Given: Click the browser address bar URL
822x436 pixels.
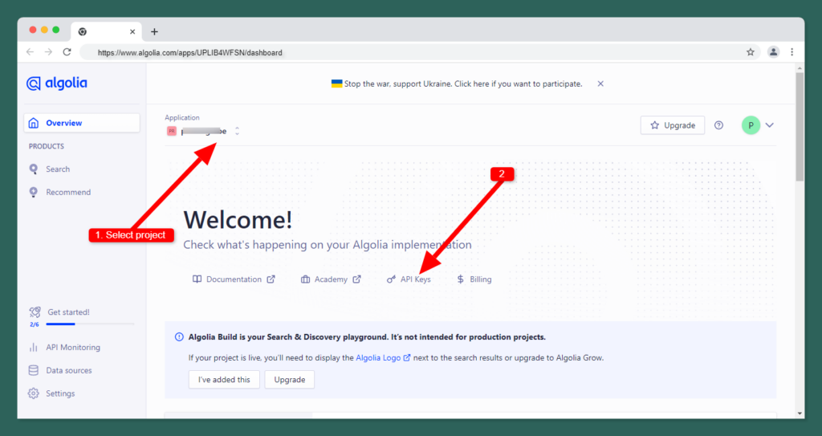Looking at the screenshot, I should (x=189, y=52).
